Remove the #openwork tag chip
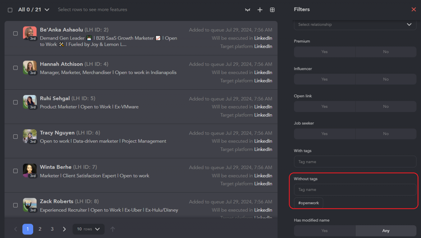 [308, 203]
